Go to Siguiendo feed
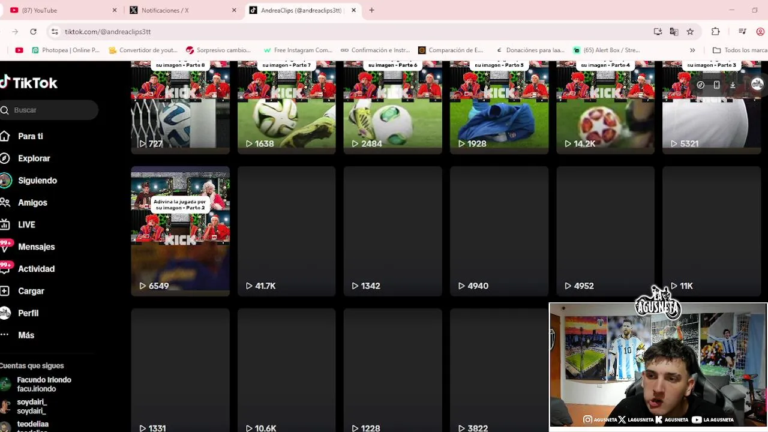 coord(37,181)
